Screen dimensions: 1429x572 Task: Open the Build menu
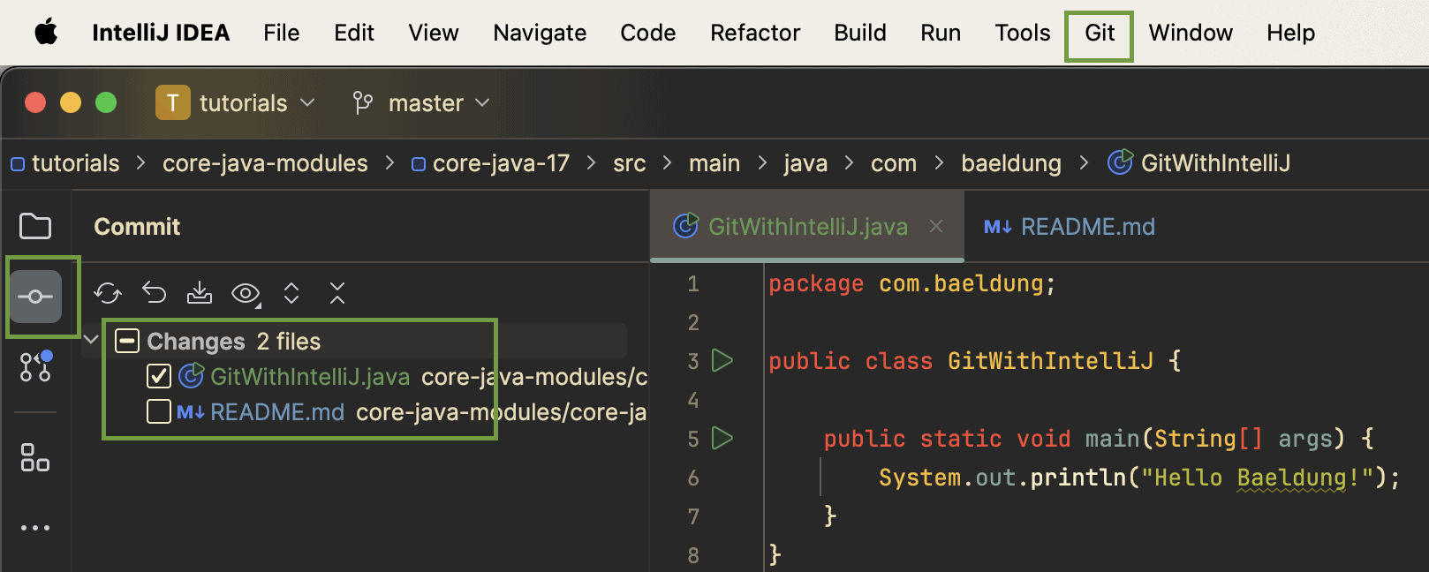860,33
